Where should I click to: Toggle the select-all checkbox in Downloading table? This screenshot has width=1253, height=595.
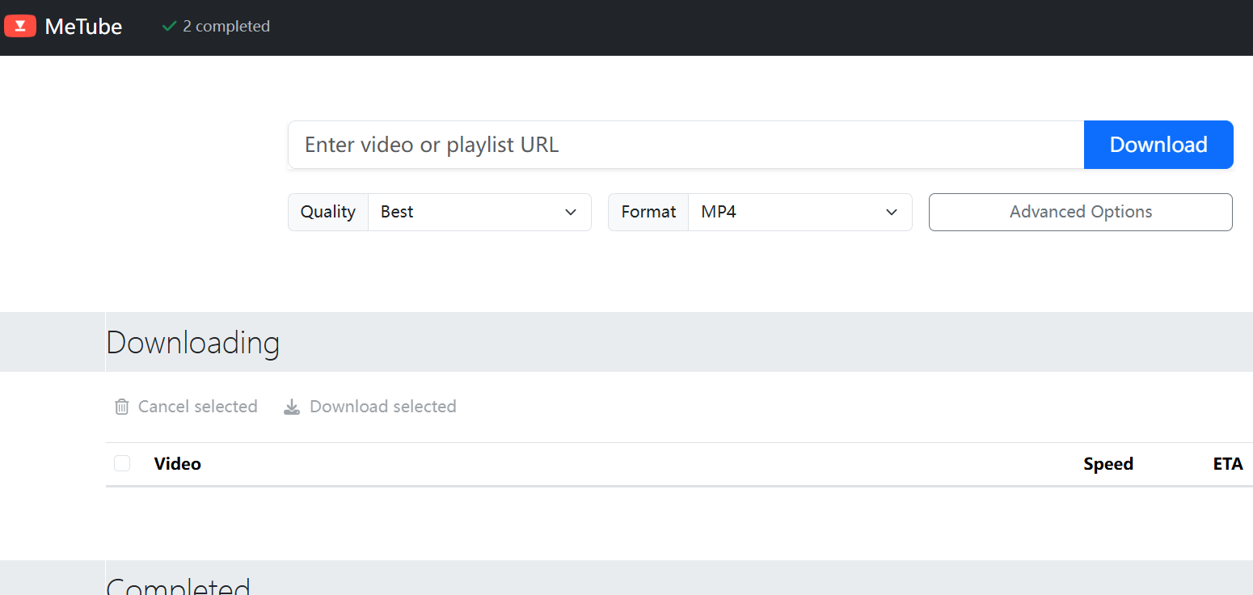[x=122, y=463]
